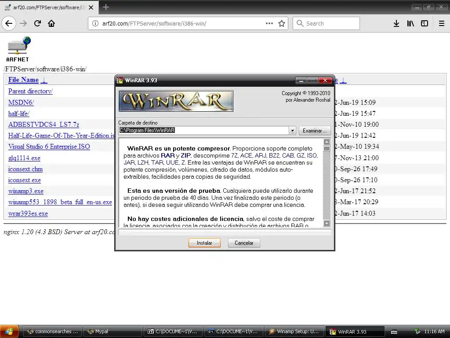Open page actions three-dot menu
450x338 pixels.
point(269,23)
